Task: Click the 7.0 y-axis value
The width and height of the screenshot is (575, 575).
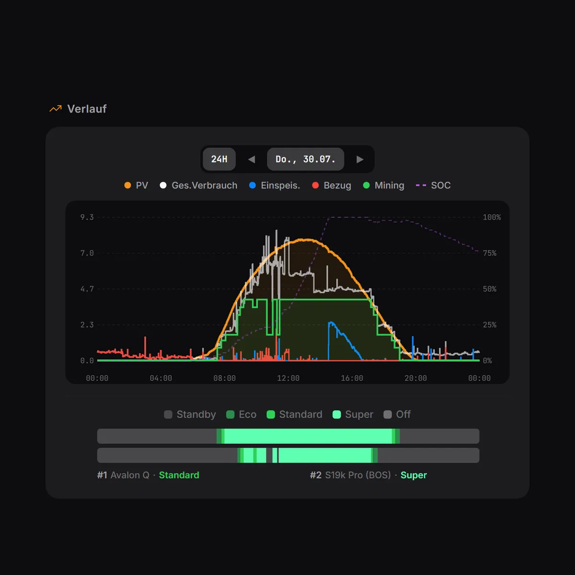Action: point(87,253)
